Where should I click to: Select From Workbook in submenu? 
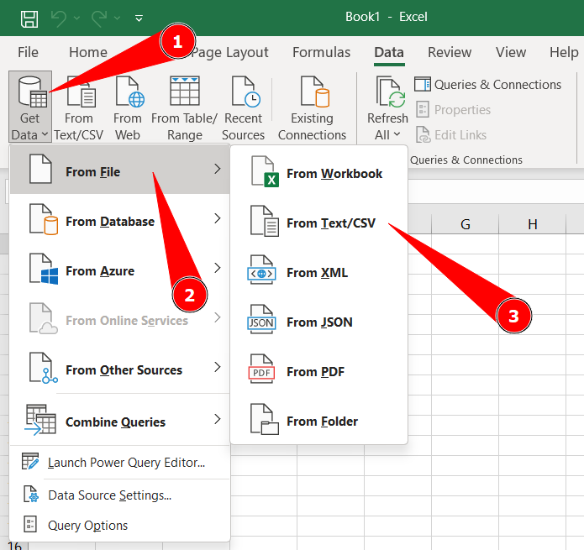(319, 172)
